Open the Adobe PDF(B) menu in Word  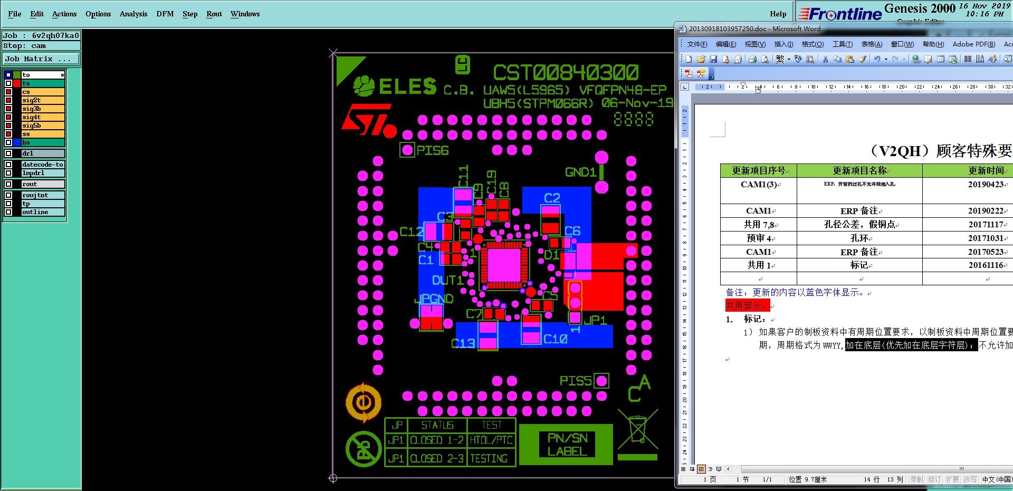point(974,44)
